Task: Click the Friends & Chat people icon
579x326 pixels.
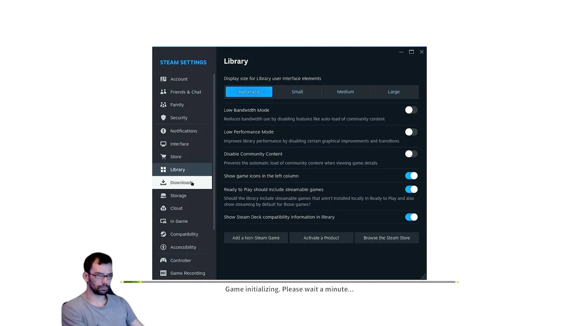Action: tap(163, 92)
